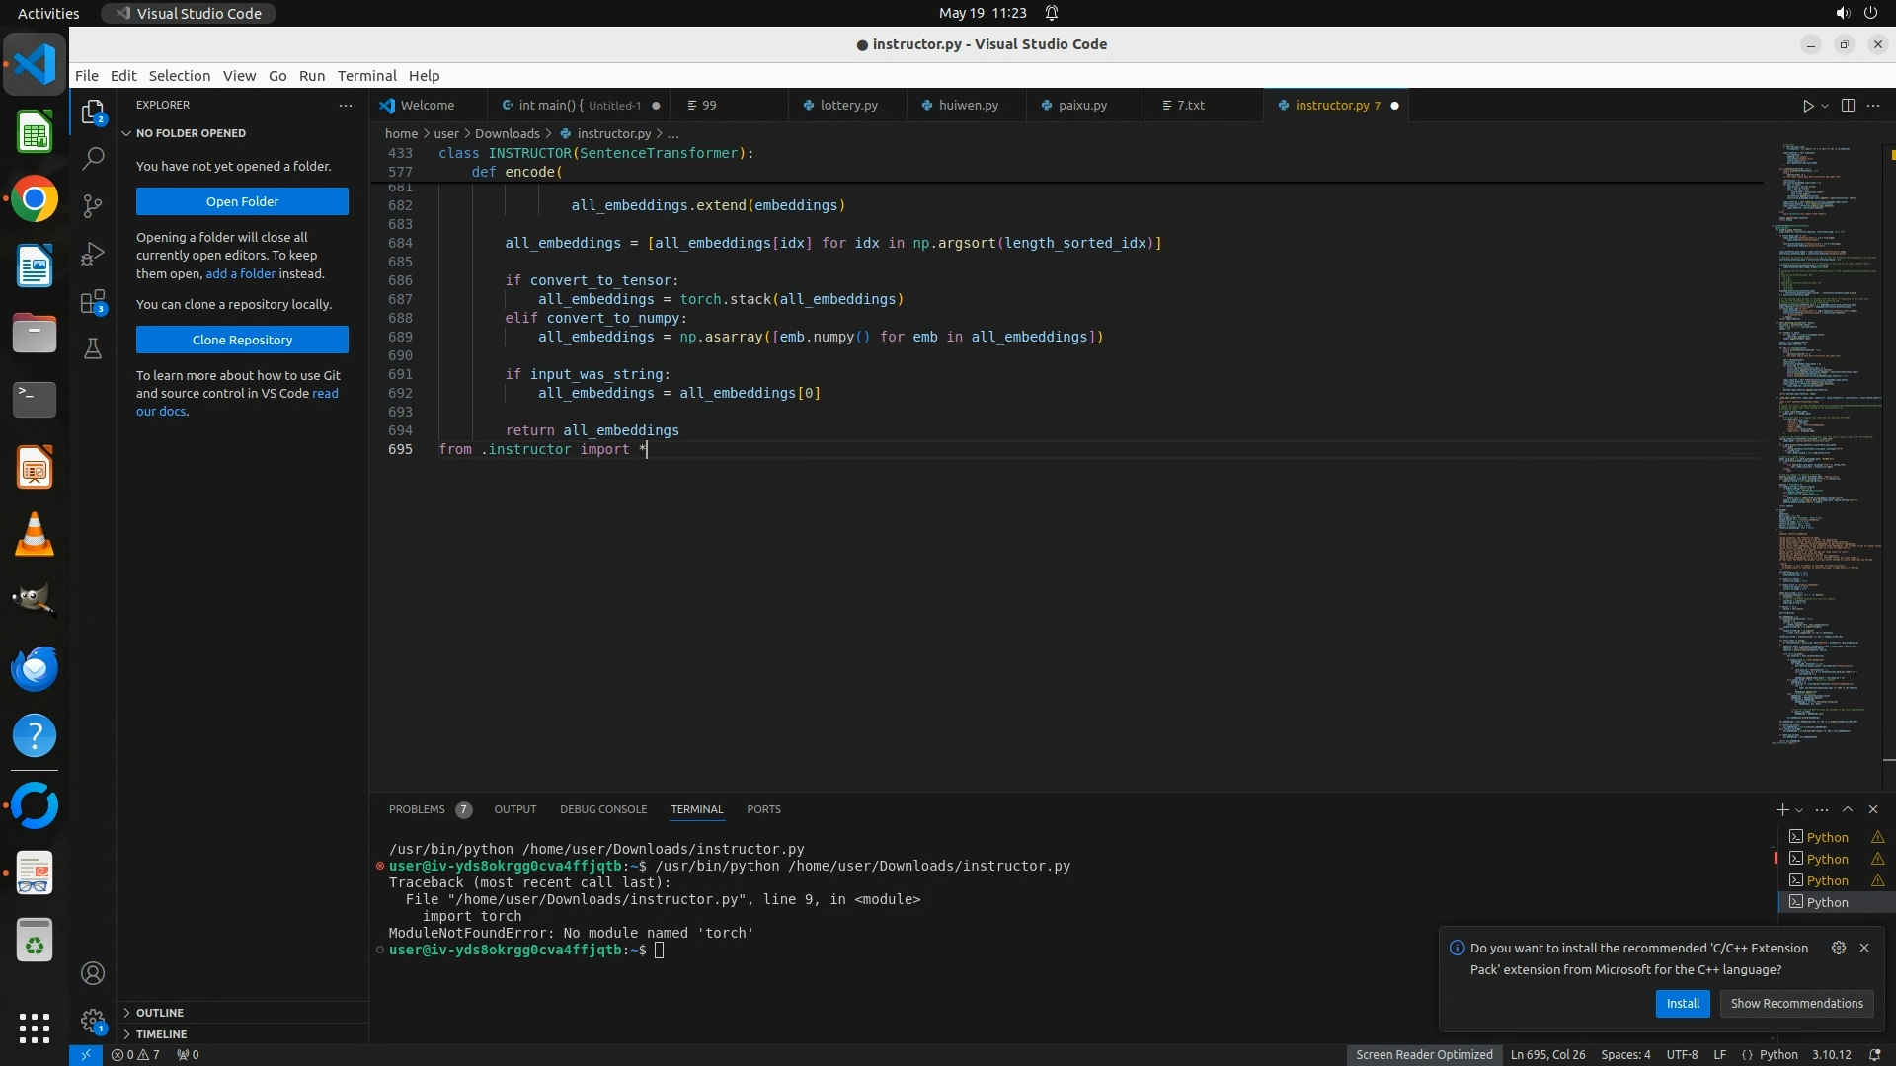Open the Run and Debug view icon

[x=93, y=254]
